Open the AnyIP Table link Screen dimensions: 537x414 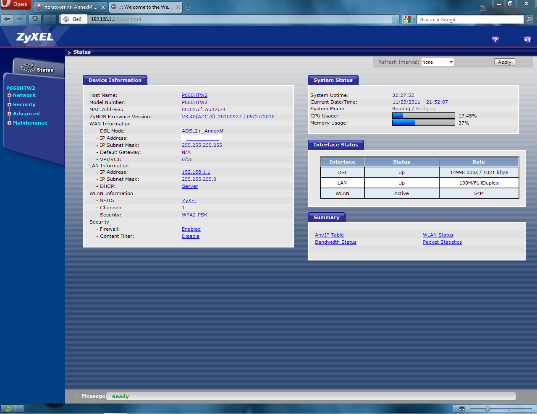click(x=329, y=234)
